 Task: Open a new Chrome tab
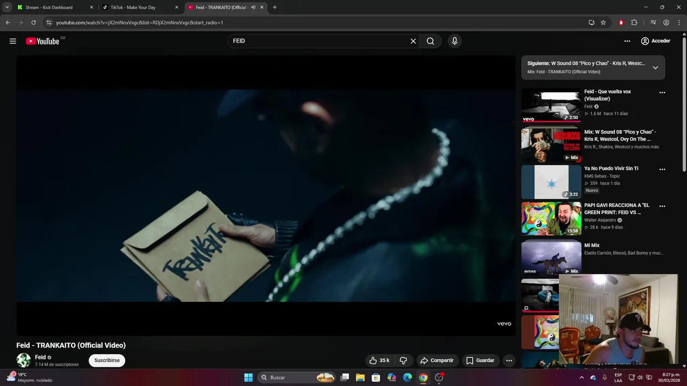(x=275, y=8)
